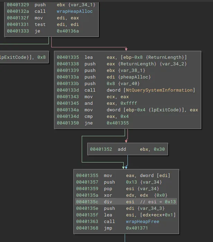Select mov eax, dword [edi] instruction
This screenshot has width=213, height=242.
click(123, 176)
